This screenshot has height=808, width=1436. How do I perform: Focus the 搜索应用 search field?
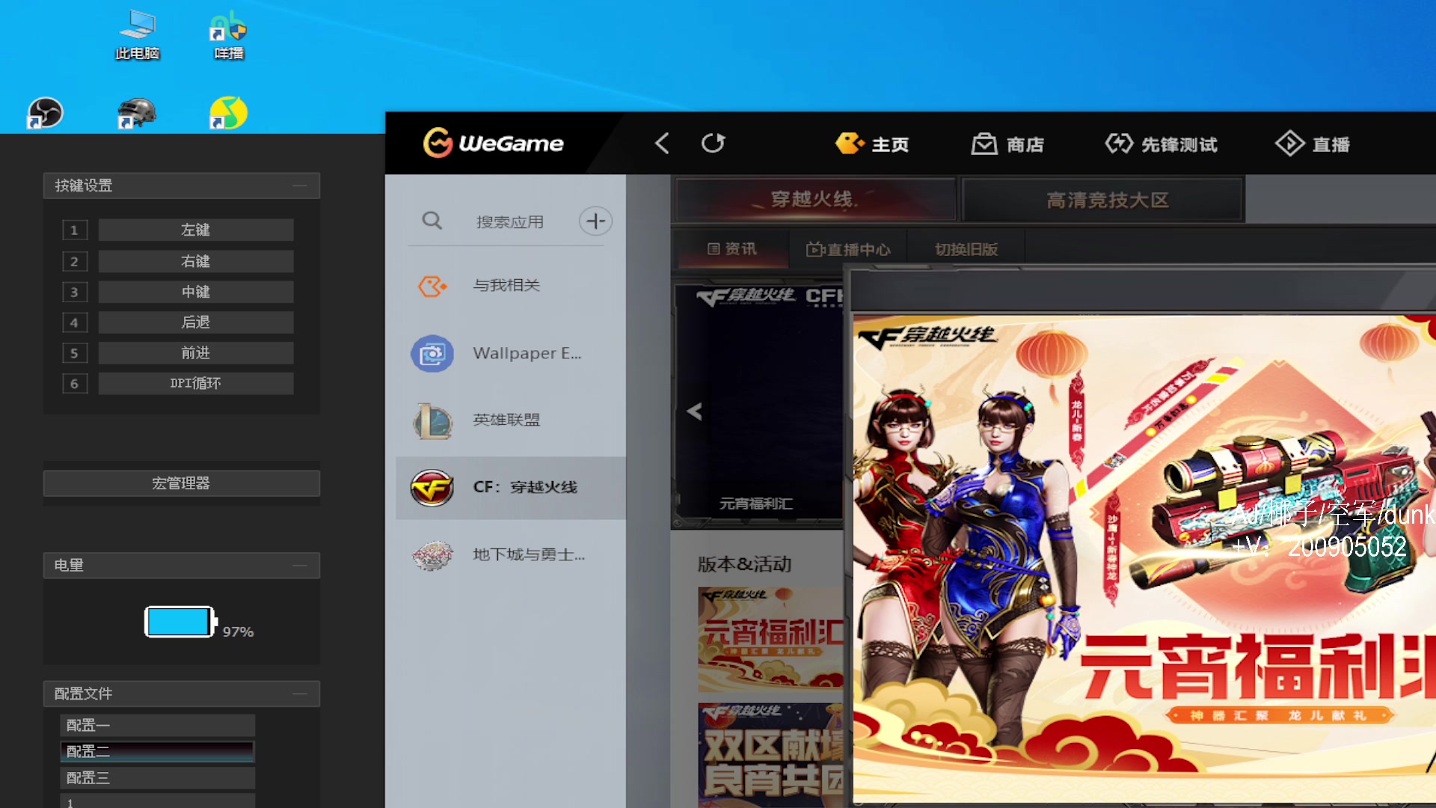(510, 221)
